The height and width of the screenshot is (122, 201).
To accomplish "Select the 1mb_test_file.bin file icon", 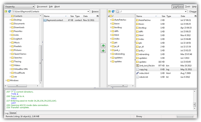I will 137,66.
